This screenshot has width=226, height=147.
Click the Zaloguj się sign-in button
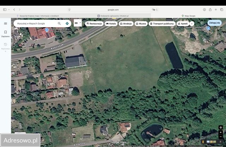(x=214, y=23)
